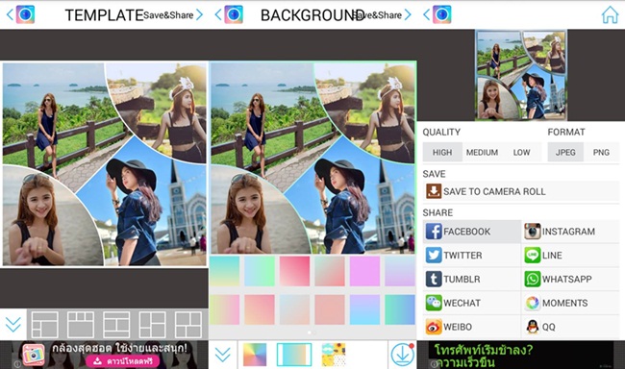Go to the home screen icon

610,15
